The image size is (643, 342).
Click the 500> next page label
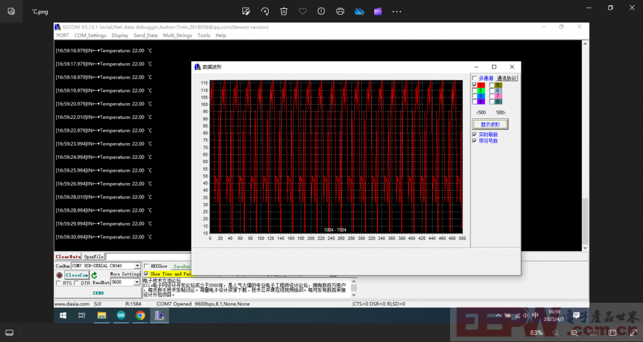pos(501,113)
